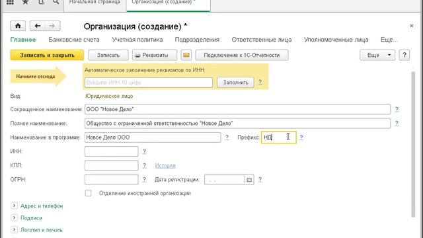Screen dimensions: 423x238
Task: Open Ответственные лица section
Action: pyautogui.click(x=262, y=40)
